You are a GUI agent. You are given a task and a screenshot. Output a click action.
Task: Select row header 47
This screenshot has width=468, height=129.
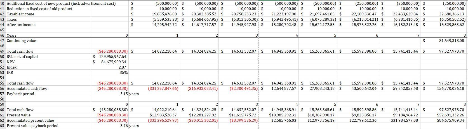click(3, 41)
